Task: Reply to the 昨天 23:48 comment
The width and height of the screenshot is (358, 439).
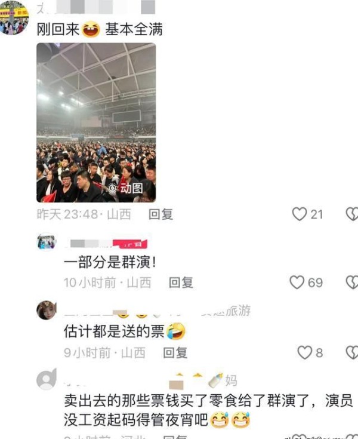Action: tap(161, 214)
